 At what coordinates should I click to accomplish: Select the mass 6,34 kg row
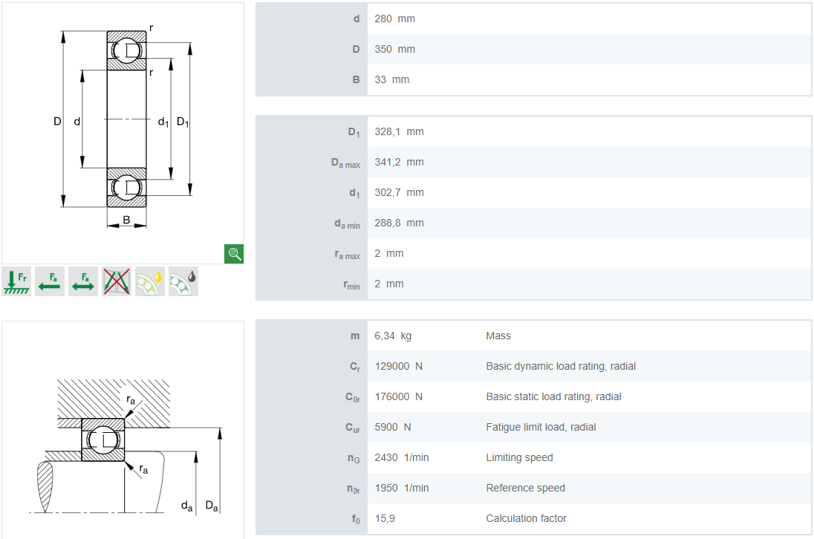534,336
